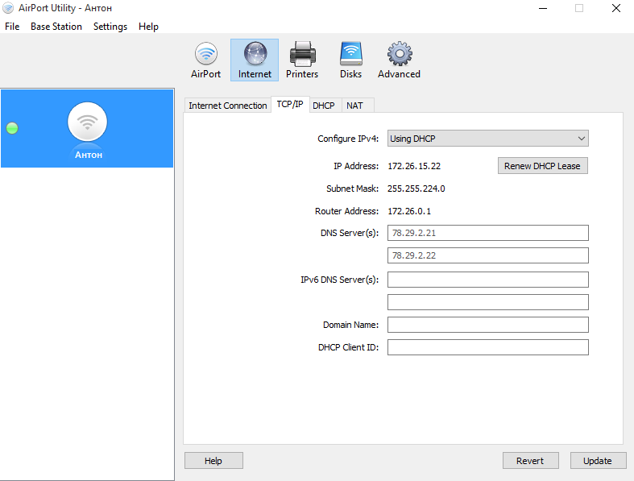Click the Revert button

pos(530,461)
